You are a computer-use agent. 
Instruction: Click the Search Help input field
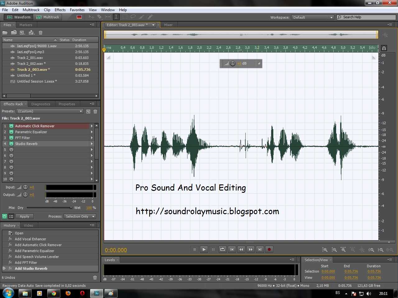click(366, 17)
